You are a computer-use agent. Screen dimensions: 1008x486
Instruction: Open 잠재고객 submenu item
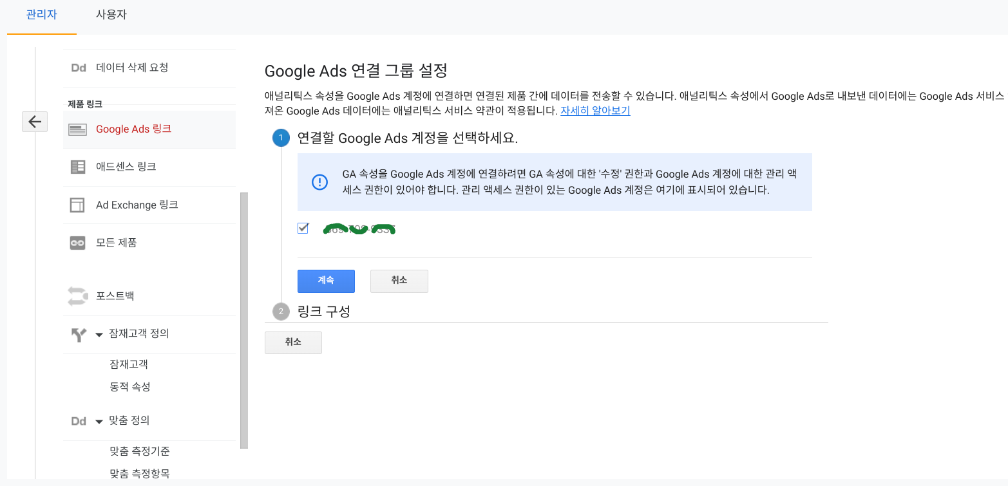129,364
